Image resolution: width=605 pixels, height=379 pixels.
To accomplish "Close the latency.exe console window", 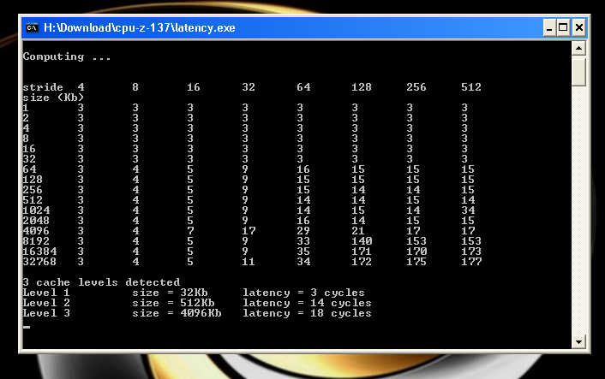I will click(578, 27).
